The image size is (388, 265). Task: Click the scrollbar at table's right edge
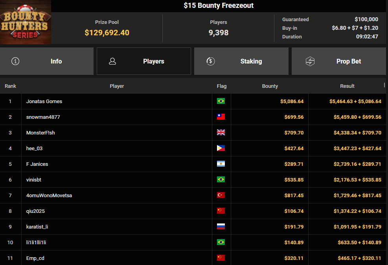384,85
